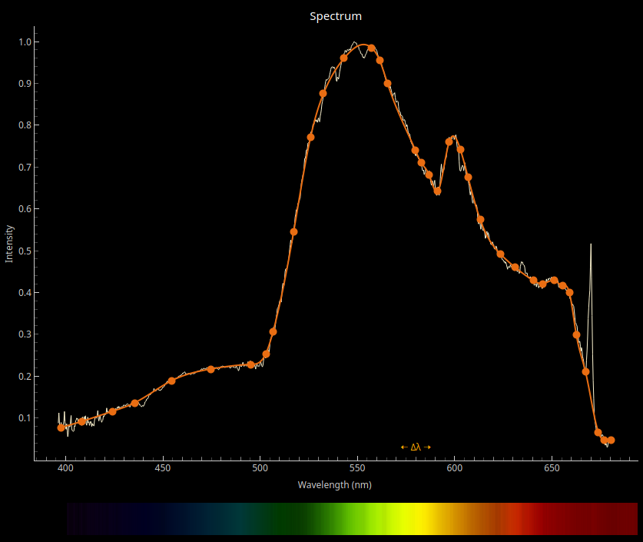The image size is (643, 542).
Task: Click the rightmost orange marker on curve
Action: point(611,441)
